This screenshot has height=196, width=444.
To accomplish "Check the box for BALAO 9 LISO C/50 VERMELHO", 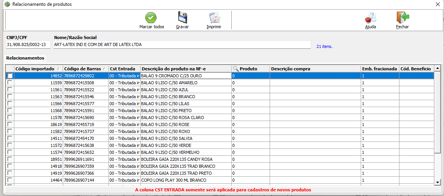I will tap(10, 152).
